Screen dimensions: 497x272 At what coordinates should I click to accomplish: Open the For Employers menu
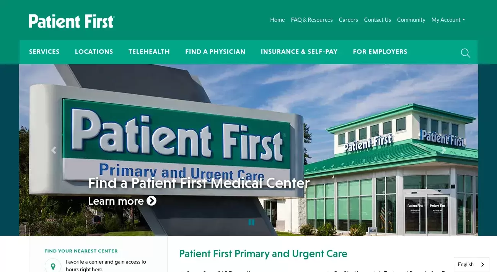[380, 52]
